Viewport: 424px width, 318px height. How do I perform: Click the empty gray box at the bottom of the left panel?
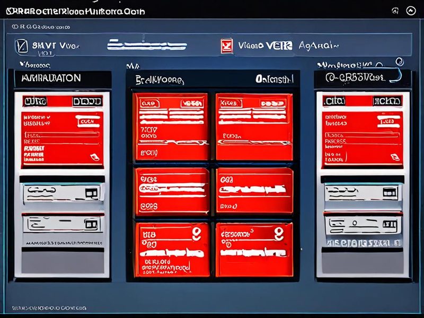click(63, 262)
